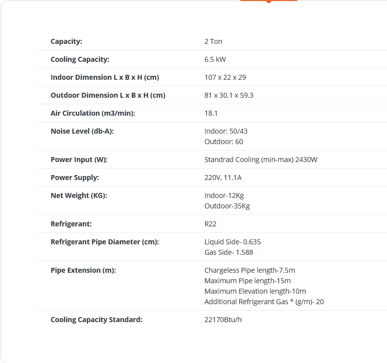The height and width of the screenshot is (363, 387).
Task: Click the "Gas Side- 1.588" text
Action: tap(228, 252)
